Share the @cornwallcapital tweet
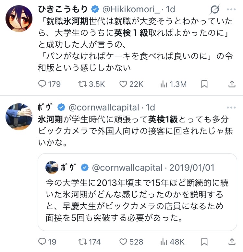 tap(232, 242)
